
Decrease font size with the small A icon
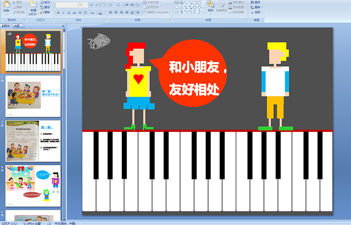point(97,5)
